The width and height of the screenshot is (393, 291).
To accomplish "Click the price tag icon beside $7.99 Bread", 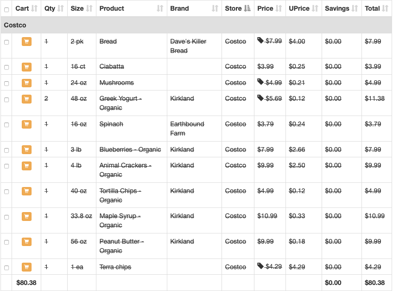I will pos(260,41).
